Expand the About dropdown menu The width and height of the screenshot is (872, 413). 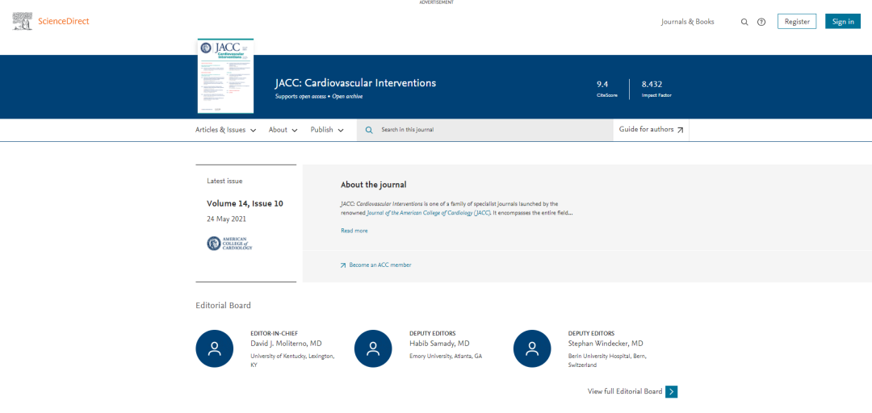(x=283, y=130)
